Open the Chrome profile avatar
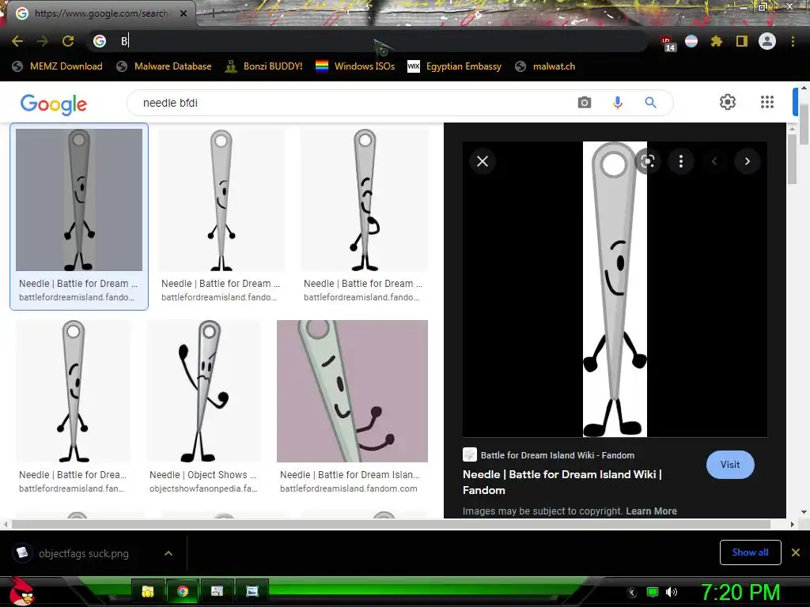This screenshot has height=607, width=810. point(767,41)
